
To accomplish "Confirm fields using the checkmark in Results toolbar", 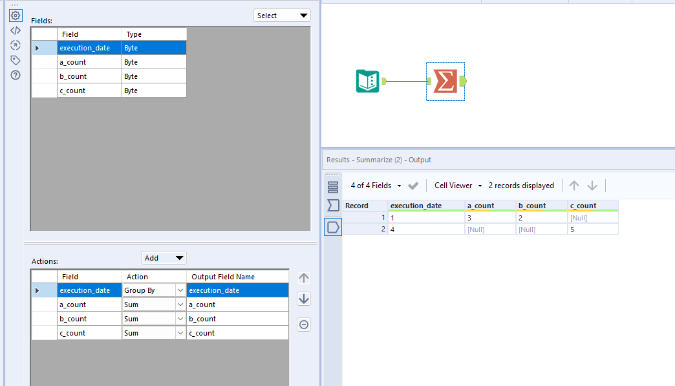I will pyautogui.click(x=413, y=185).
